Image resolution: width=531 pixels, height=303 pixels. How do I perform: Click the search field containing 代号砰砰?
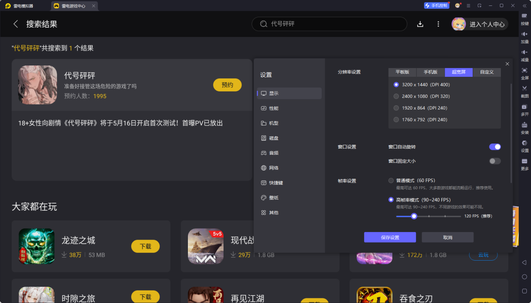click(x=329, y=24)
